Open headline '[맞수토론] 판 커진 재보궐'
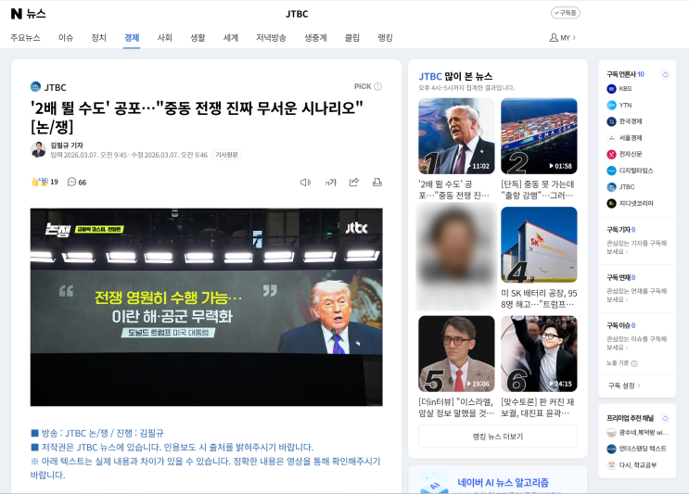 (x=538, y=408)
